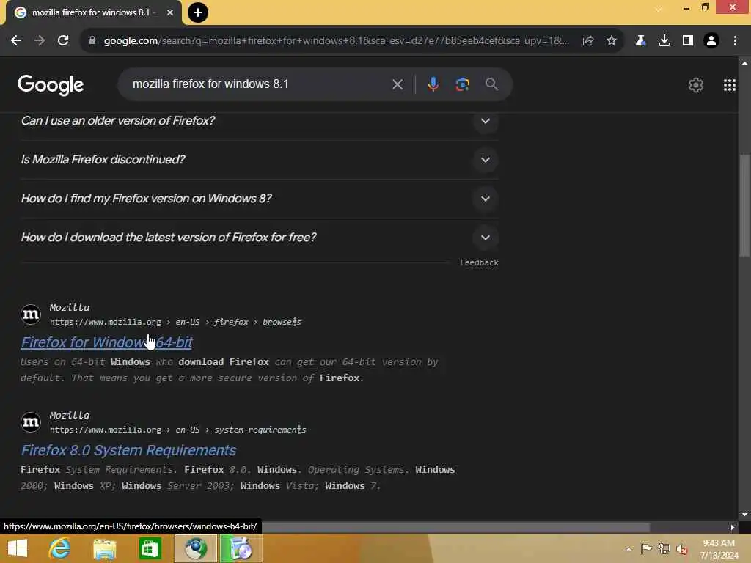Open the Windows Start button
The width and height of the screenshot is (751, 563).
pyautogui.click(x=18, y=548)
